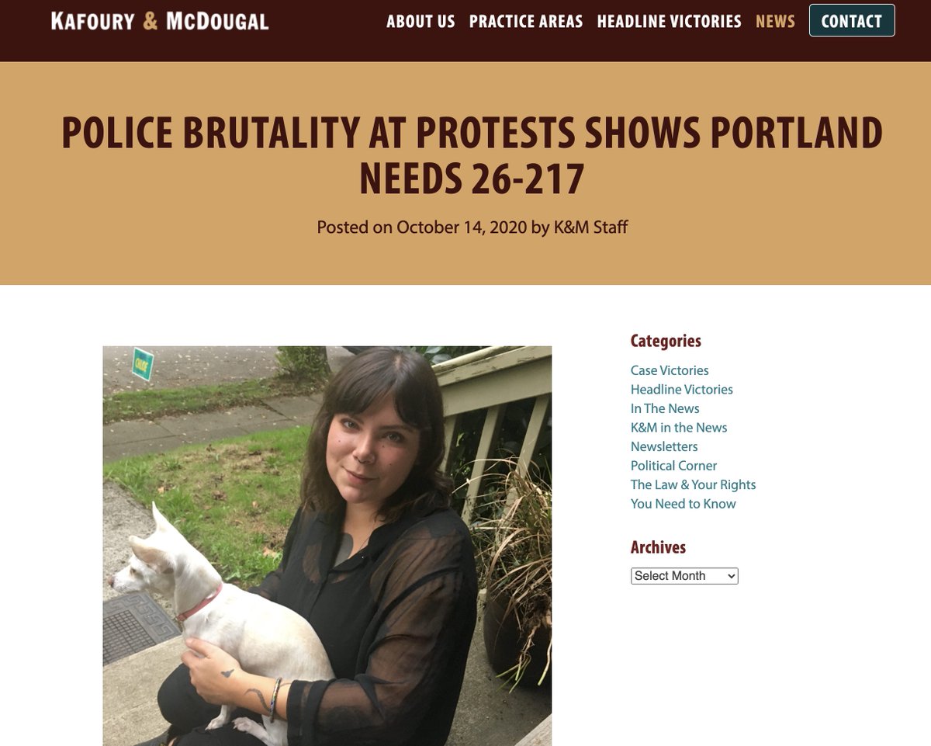Open K&M in the News category
This screenshot has width=931, height=746.
coord(679,428)
